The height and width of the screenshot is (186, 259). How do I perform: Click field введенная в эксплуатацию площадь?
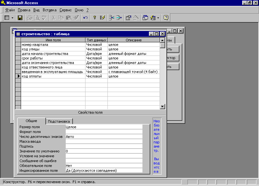point(53,72)
